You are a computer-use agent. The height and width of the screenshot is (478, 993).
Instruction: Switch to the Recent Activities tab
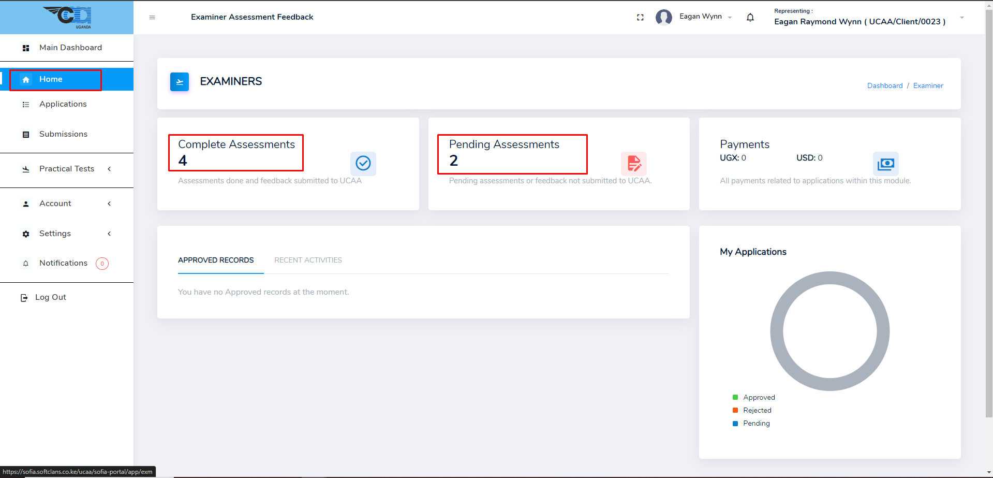[x=308, y=260]
